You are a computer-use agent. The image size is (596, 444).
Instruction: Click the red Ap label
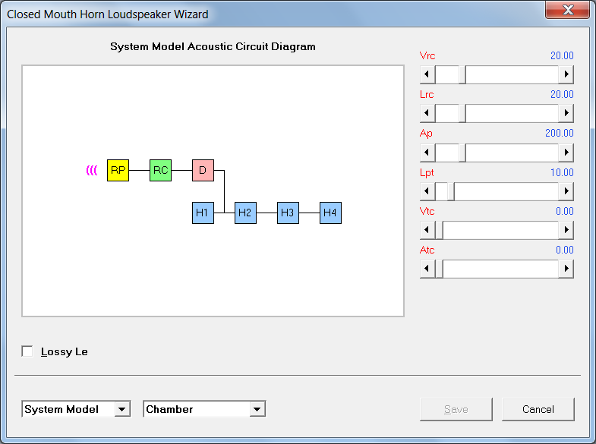(426, 134)
